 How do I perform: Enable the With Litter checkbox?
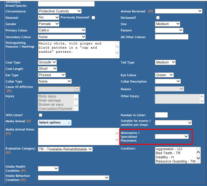coord(40,115)
